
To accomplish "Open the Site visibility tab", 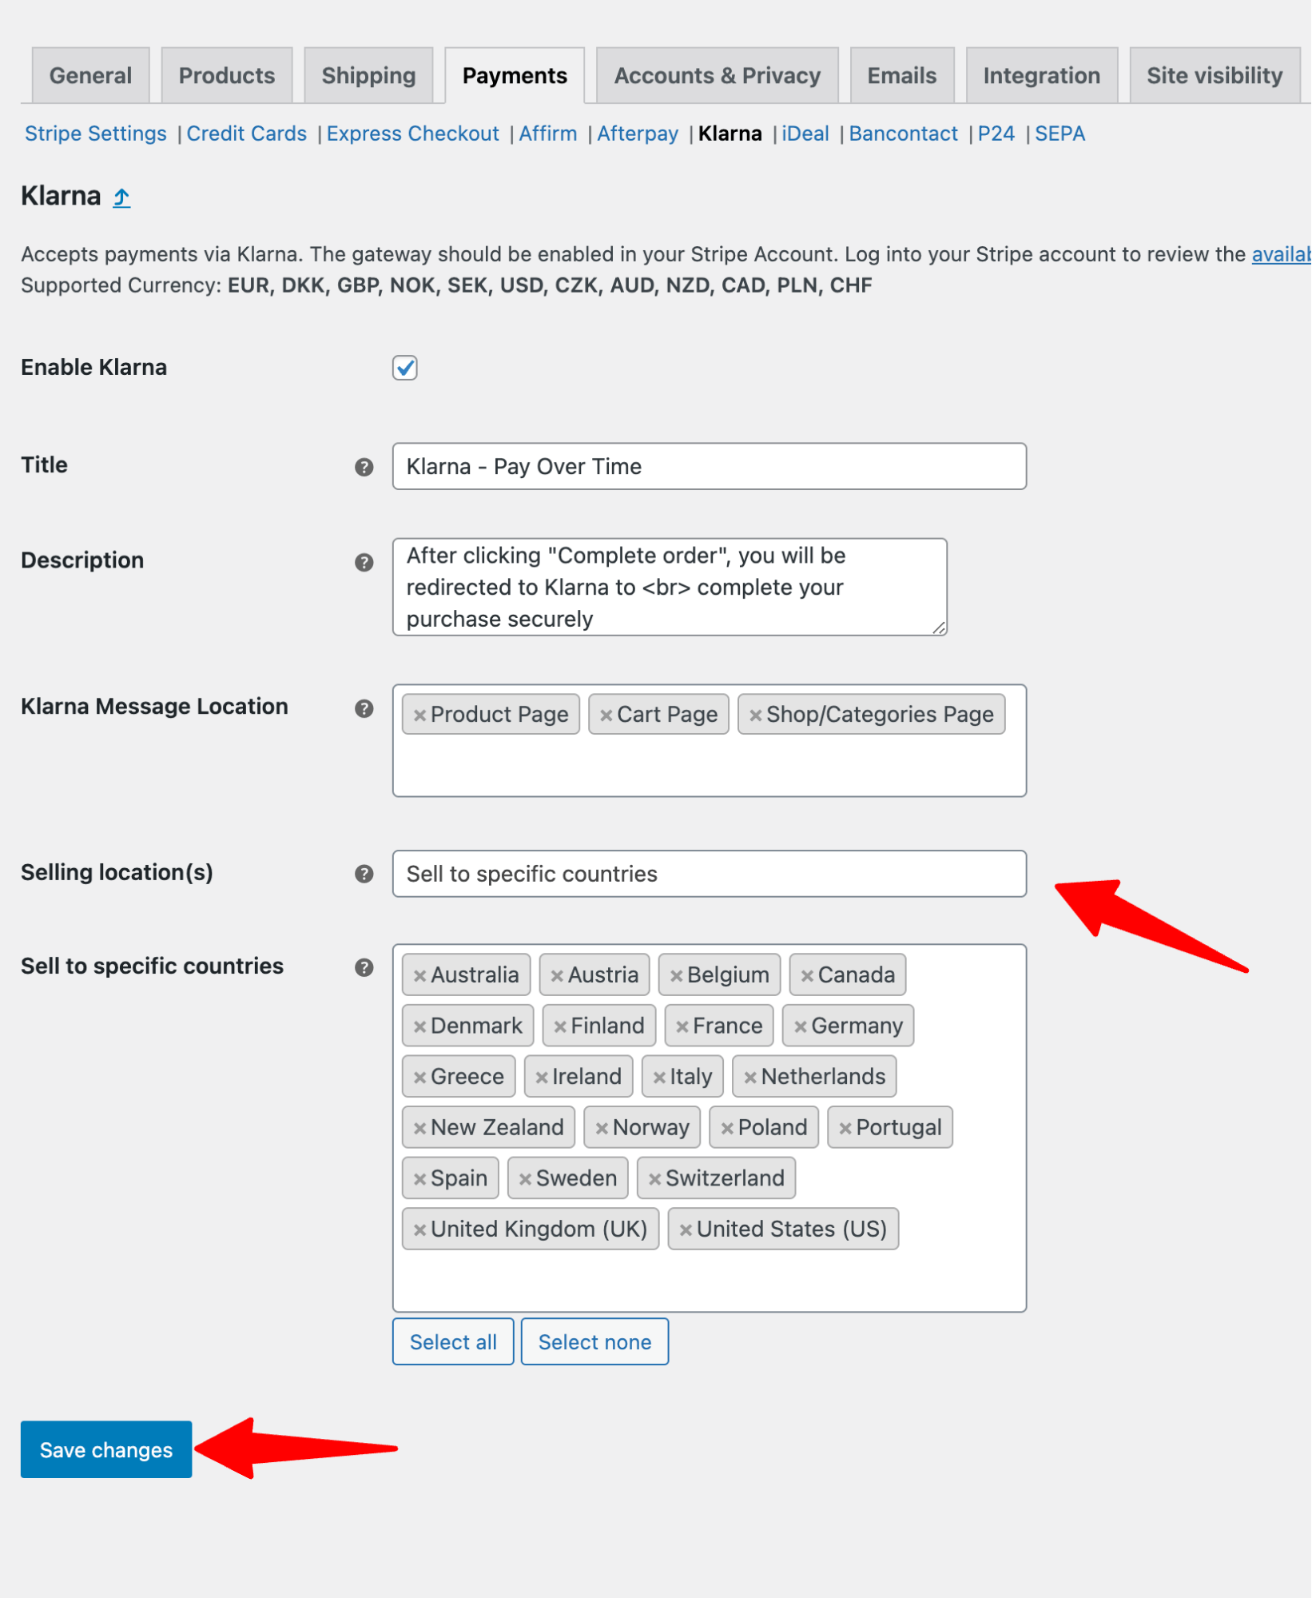I will tap(1215, 76).
